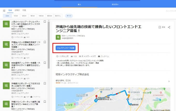Choose the 50 km distance chip
The image size is (176, 111).
point(33,16)
